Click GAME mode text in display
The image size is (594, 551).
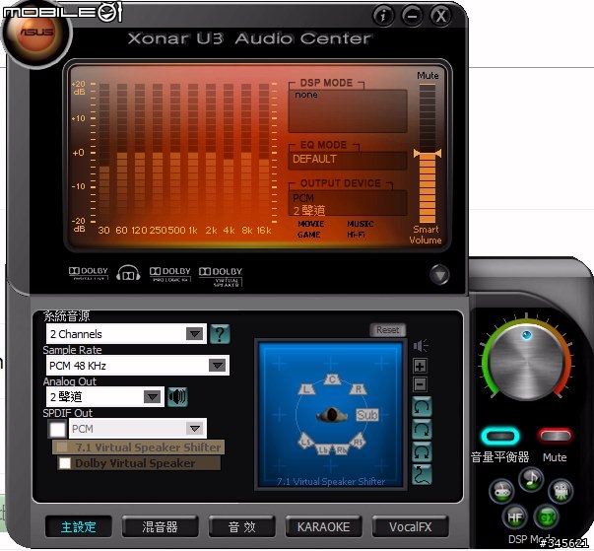[x=308, y=235]
